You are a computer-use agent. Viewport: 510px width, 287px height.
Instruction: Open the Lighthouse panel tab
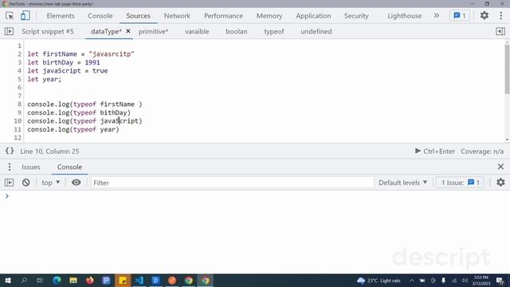(405, 16)
